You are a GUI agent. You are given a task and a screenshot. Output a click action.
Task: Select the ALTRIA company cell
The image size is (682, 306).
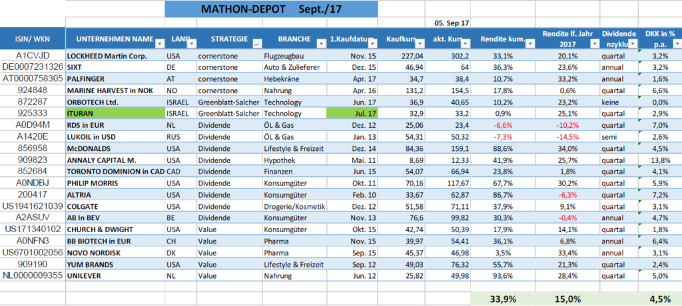(115, 194)
